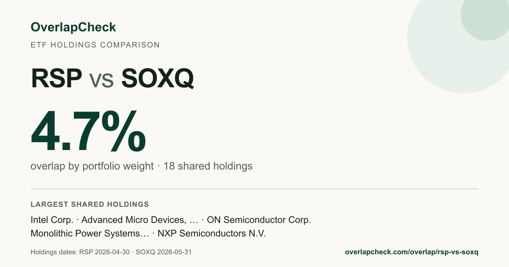This screenshot has height=267, width=509.
Task: Click the Largest Shared Holdings header
Action: click(x=90, y=204)
